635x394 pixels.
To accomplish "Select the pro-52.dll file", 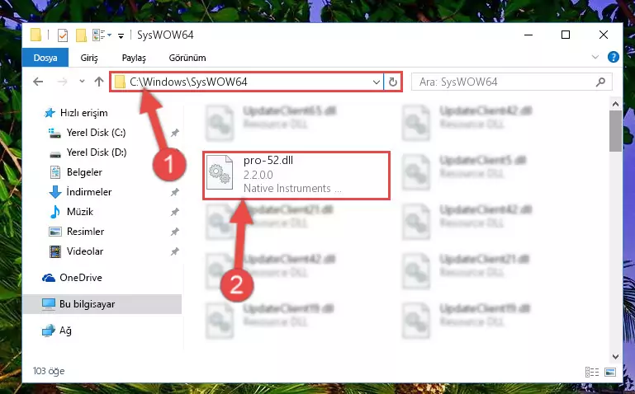I will tap(296, 176).
